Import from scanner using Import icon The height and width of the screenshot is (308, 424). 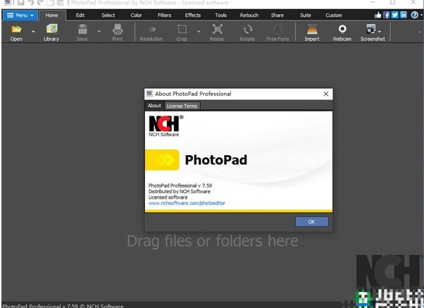coord(312,32)
